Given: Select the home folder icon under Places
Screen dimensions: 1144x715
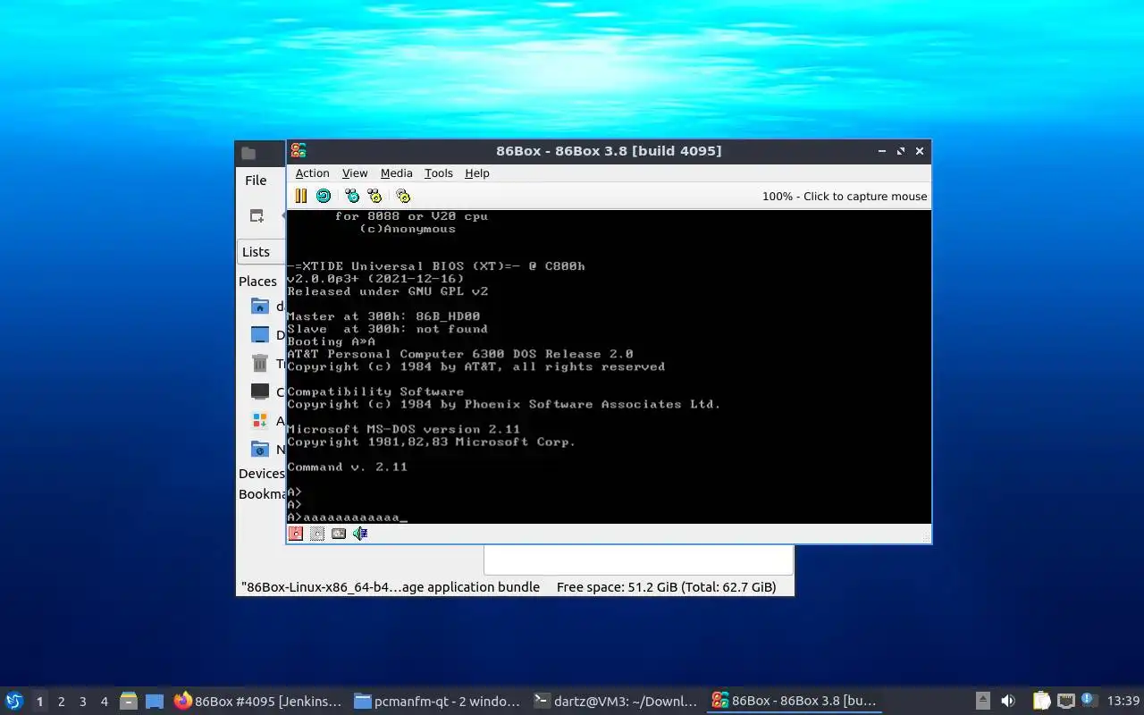Looking at the screenshot, I should (x=260, y=307).
